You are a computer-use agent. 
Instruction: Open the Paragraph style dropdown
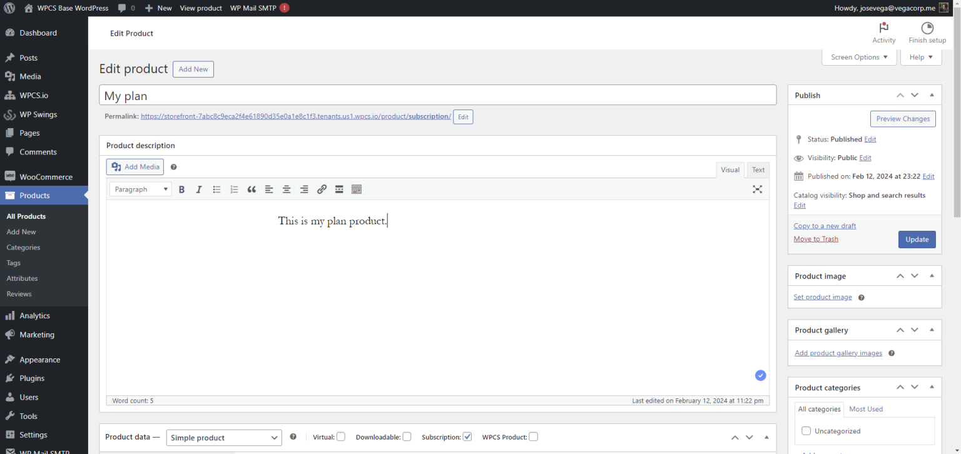[x=140, y=189]
